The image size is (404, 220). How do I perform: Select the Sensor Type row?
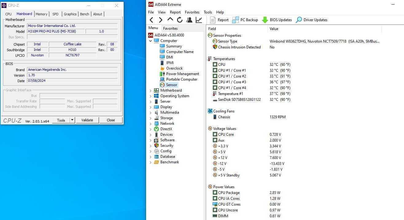click(x=294, y=41)
